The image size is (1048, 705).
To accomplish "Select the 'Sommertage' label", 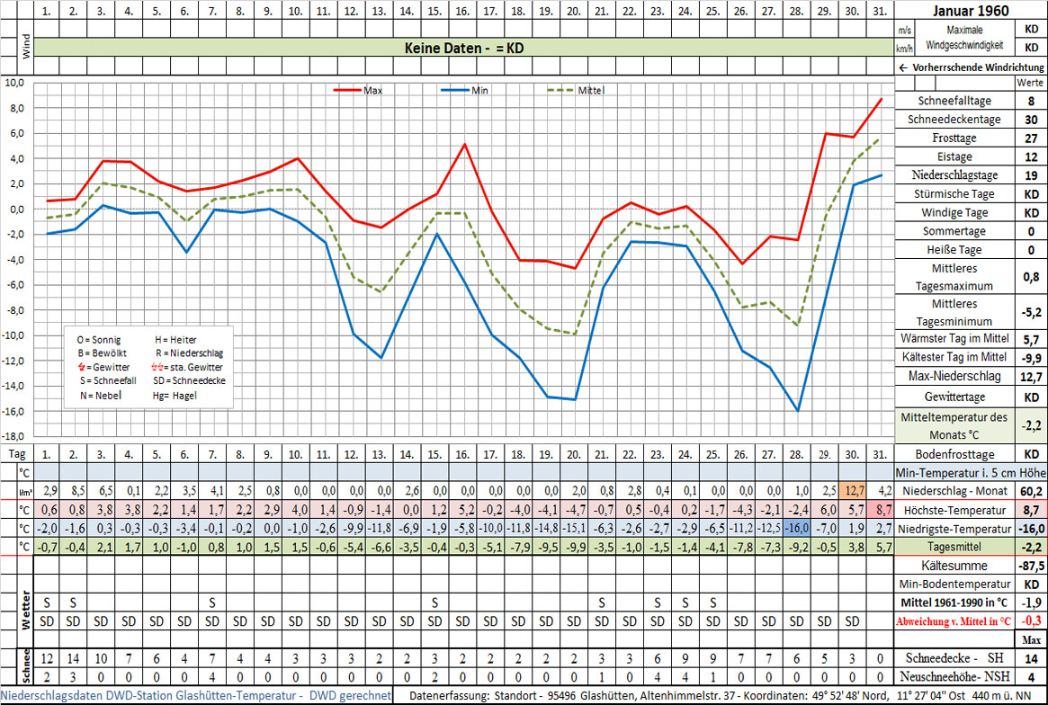I will (x=954, y=232).
